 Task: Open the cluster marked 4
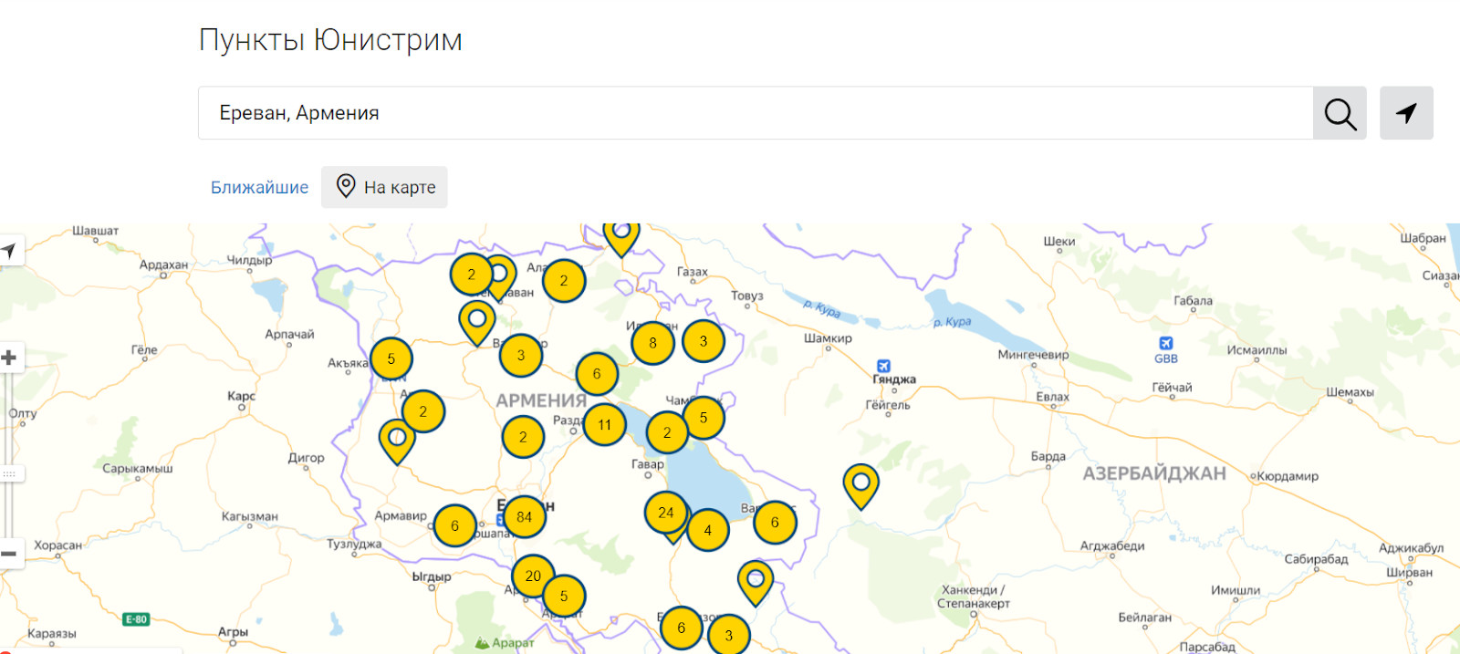point(707,531)
